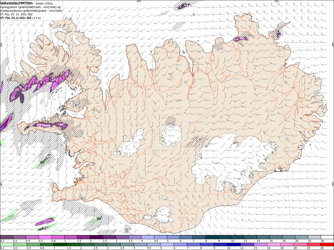Click upper legend swatch between 6 and 7
334x250 pixels.
186,237
